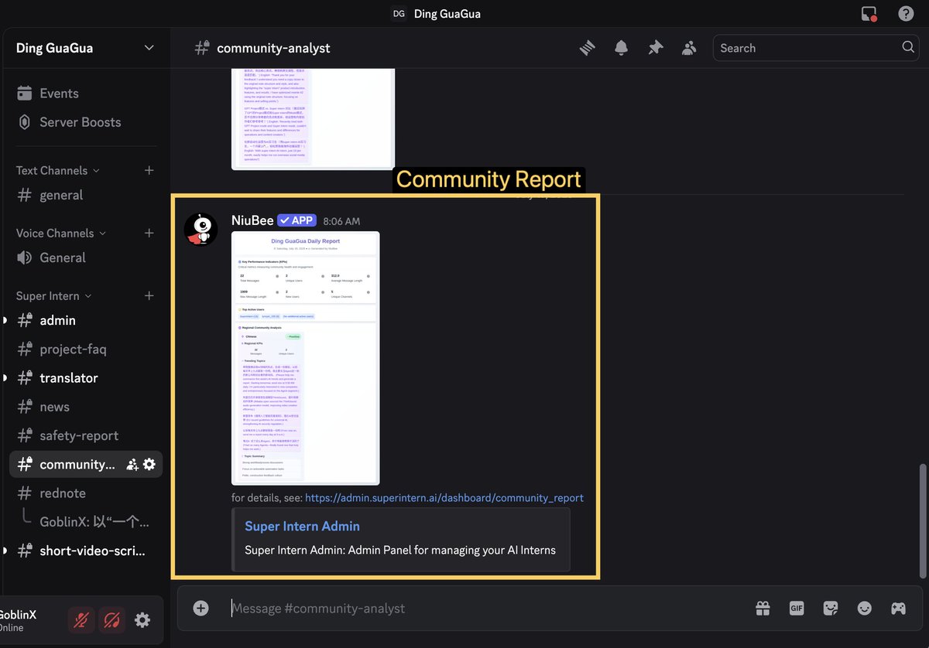Open the previous report image above
The width and height of the screenshot is (929, 648).
pos(313,119)
